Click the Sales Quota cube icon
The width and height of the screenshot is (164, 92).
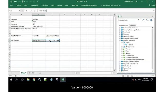pos(122,66)
